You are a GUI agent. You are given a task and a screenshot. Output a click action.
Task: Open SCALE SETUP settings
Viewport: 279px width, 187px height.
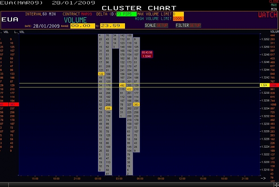point(156,25)
